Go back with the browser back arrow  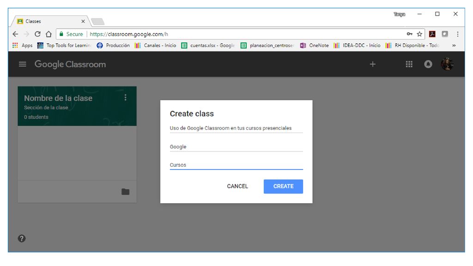pos(15,34)
